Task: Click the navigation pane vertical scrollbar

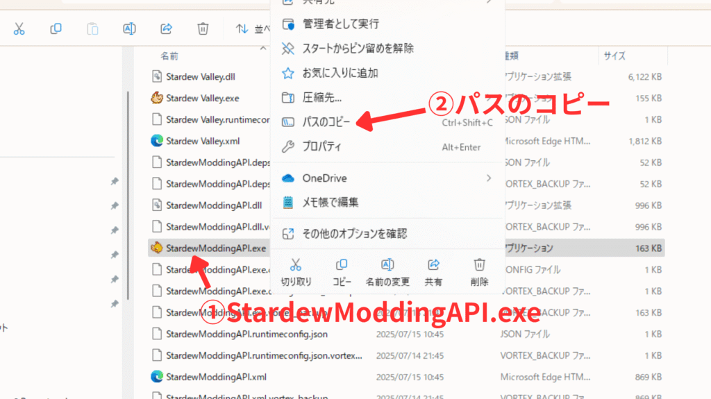Action: coord(128,195)
